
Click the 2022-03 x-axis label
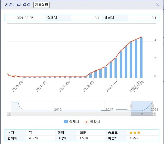click(88, 86)
